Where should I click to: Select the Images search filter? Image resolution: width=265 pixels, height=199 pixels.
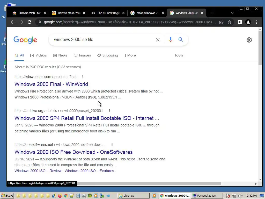(x=82, y=55)
